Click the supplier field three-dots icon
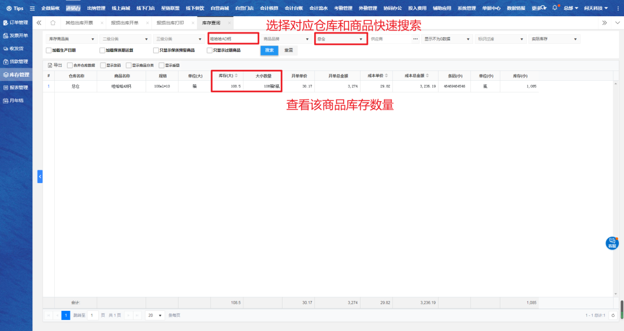The image size is (624, 331). 415,39
